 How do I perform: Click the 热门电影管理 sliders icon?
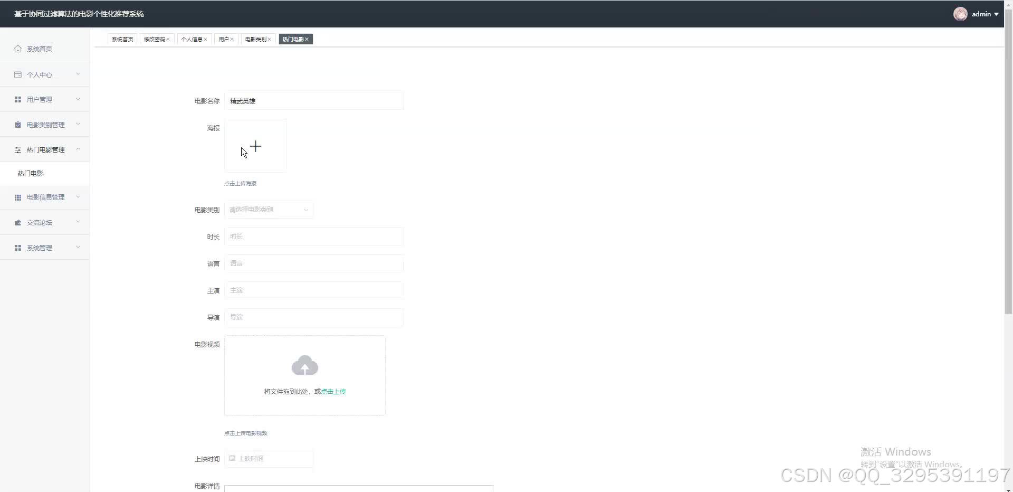click(x=18, y=150)
